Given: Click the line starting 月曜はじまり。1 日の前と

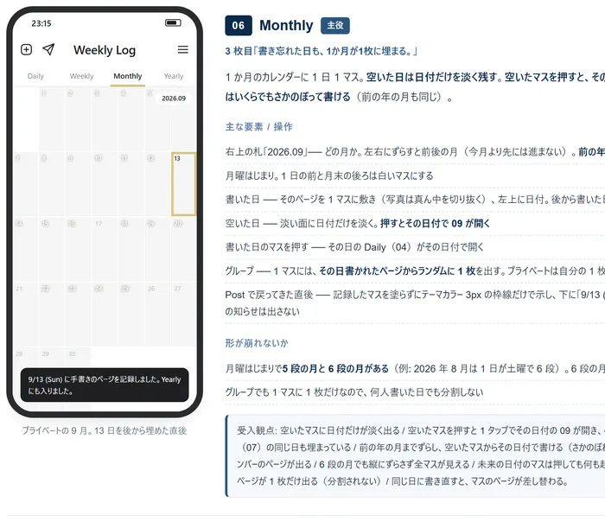Looking at the screenshot, I should [x=329, y=176].
